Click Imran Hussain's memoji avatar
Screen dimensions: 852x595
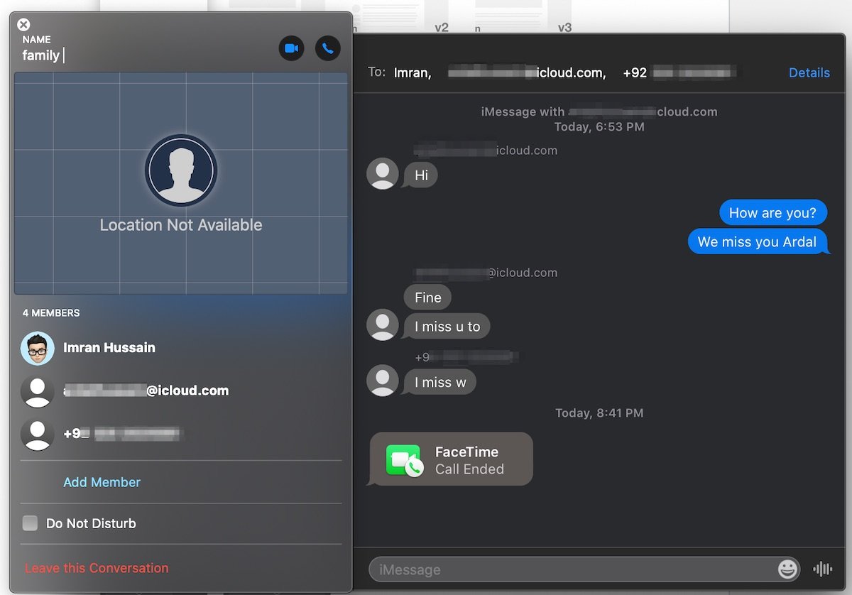pos(38,348)
